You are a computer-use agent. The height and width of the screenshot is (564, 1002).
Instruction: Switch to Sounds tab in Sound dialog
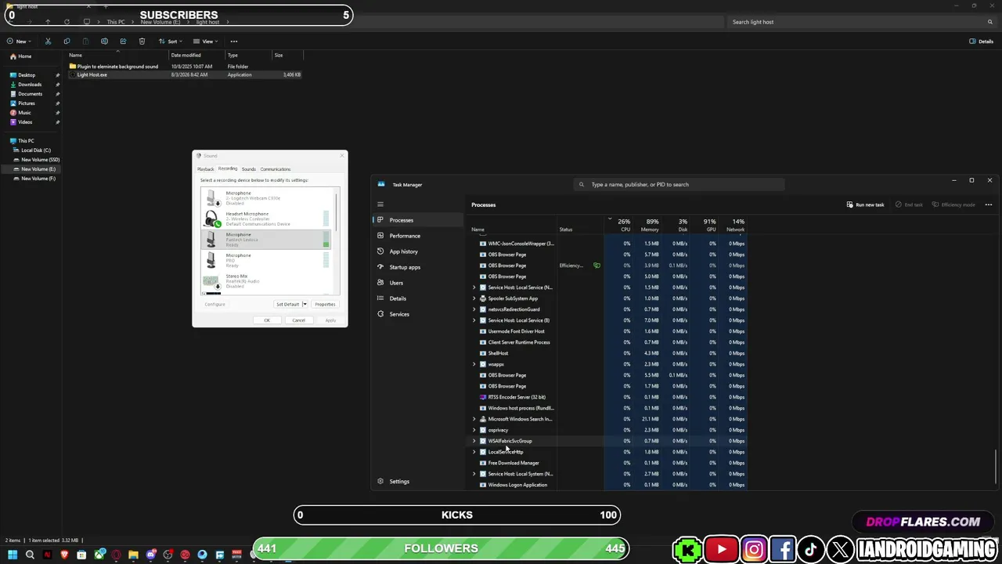tap(248, 169)
